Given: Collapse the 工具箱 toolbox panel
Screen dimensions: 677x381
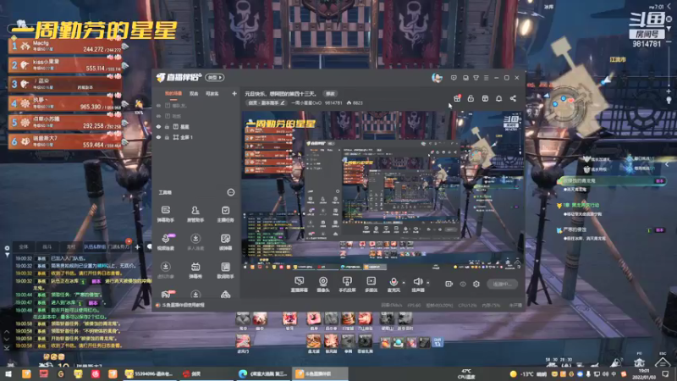Looking at the screenshot, I should pos(231,192).
